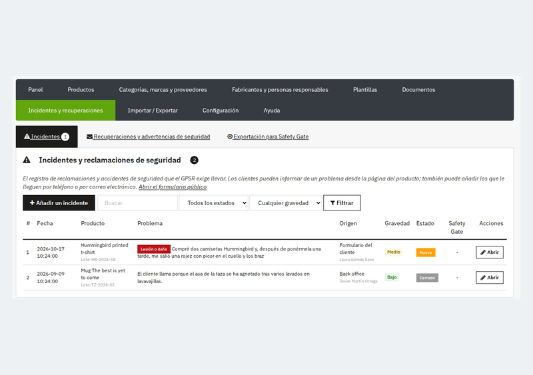The height and width of the screenshot is (375, 533).
Task: Open Recuperaciones y advertencias de seguridad tab
Action: (148, 137)
